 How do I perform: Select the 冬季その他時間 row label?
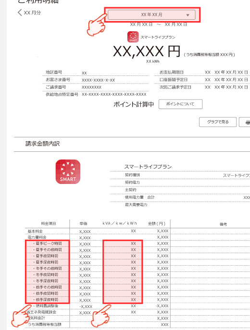tap(48, 269)
